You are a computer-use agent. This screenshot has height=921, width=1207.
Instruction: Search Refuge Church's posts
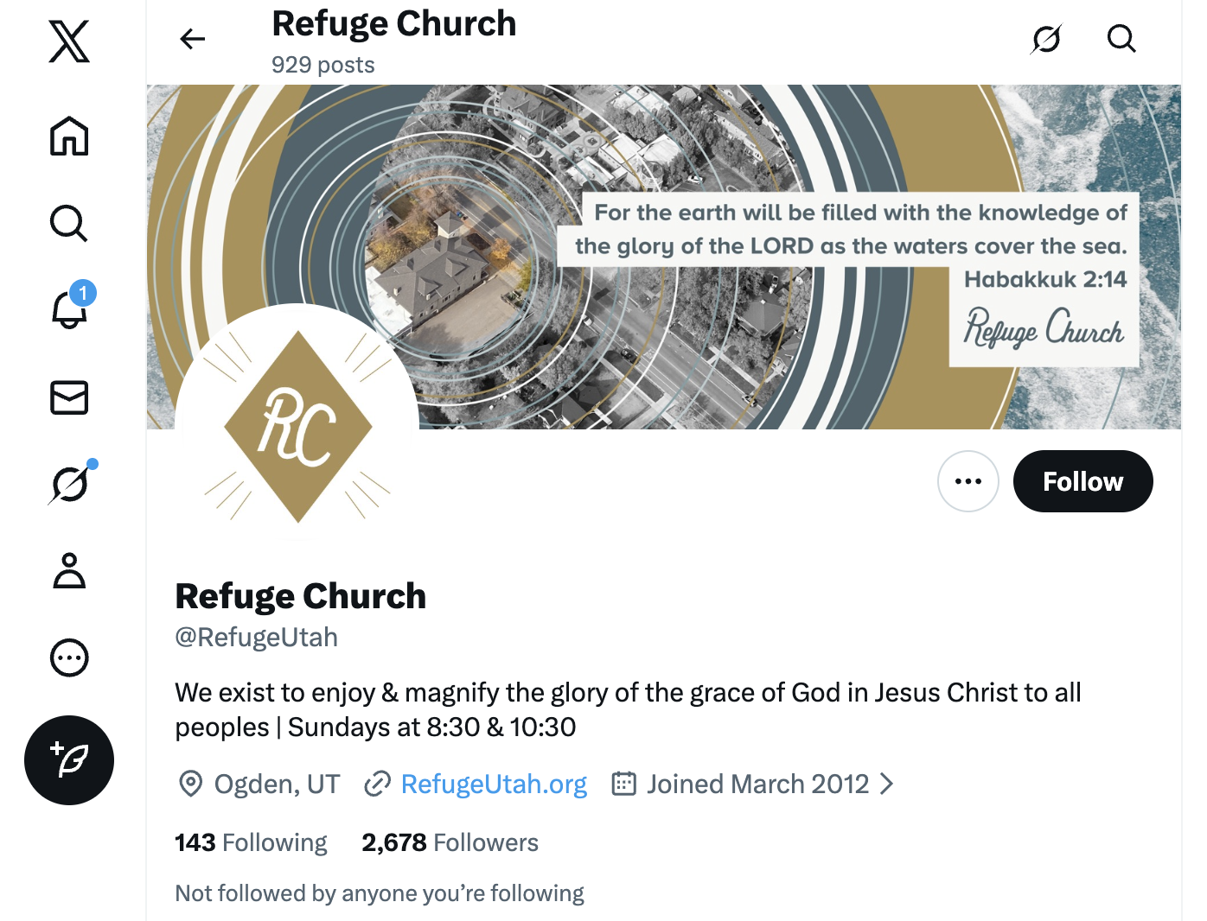(x=1121, y=39)
